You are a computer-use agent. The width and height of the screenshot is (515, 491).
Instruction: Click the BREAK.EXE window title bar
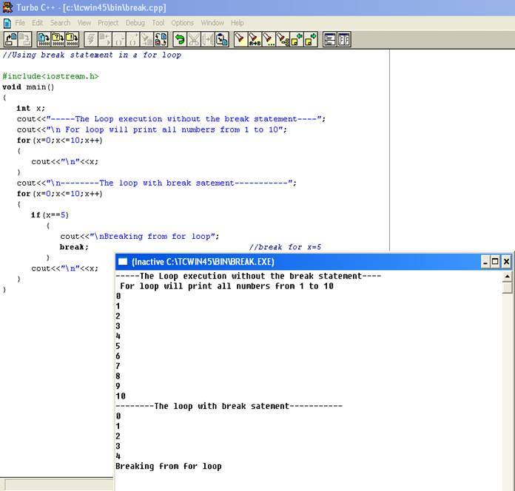314,262
